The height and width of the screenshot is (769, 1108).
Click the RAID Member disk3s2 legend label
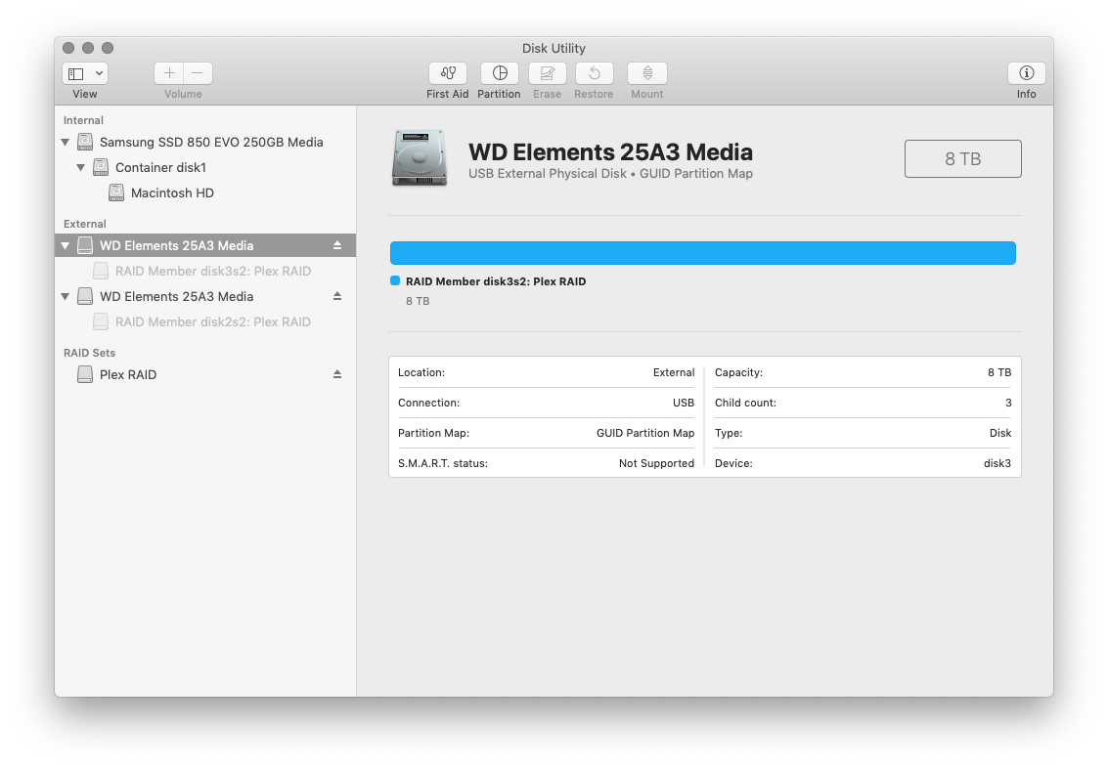coord(496,281)
